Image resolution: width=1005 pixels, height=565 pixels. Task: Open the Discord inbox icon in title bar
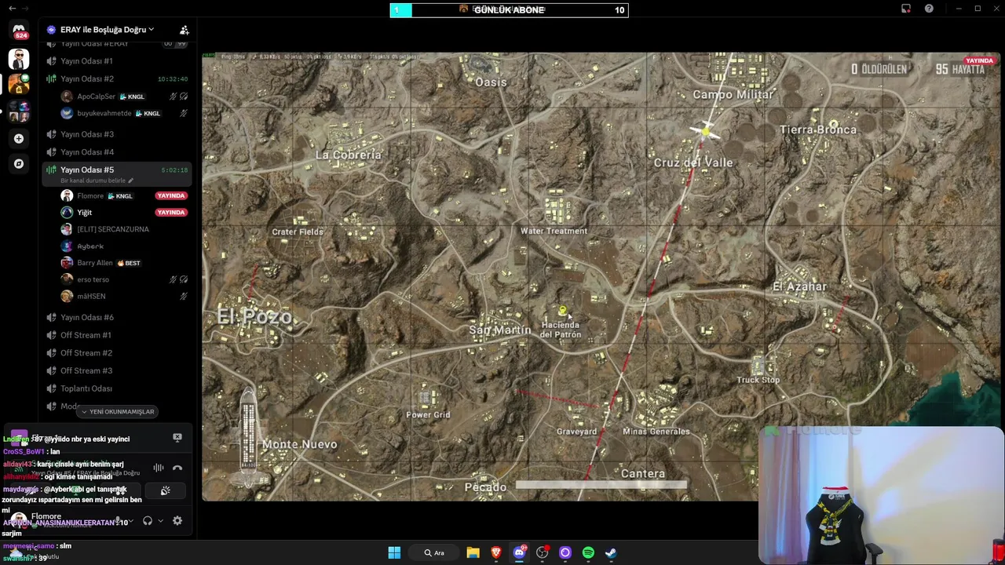pos(906,9)
